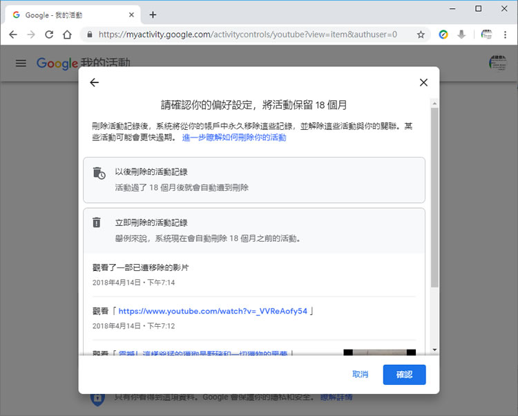Image resolution: width=518 pixels, height=416 pixels.
Task: Click the dialog back arrow
Action: pyautogui.click(x=95, y=82)
